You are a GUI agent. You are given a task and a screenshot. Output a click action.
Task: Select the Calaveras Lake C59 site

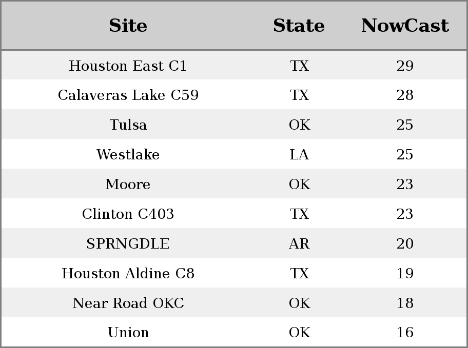[128, 95]
